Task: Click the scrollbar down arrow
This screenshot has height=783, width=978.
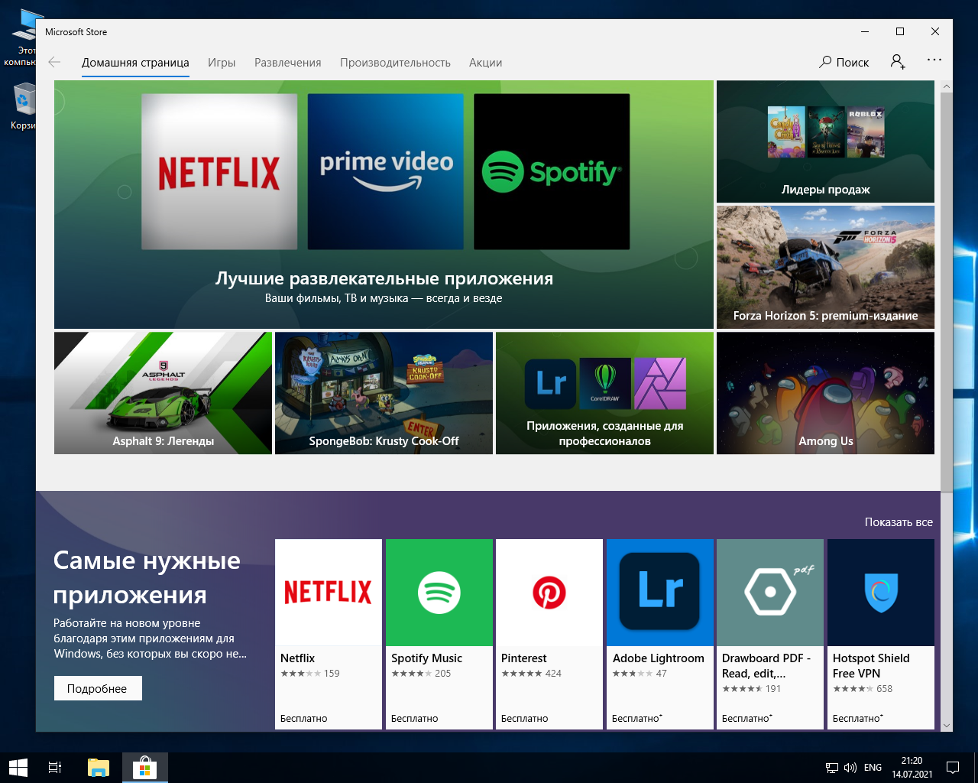Action: click(947, 725)
